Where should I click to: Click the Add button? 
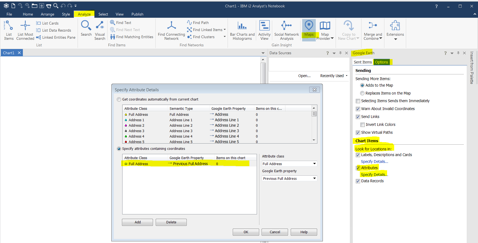point(137,222)
